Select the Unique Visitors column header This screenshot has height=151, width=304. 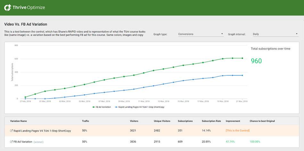coord(162,121)
